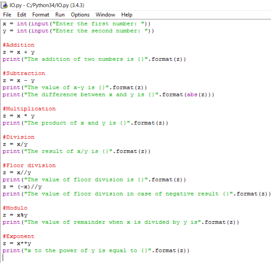The image size is (271, 263).
Task: Click the line z = x/y
Action: pyautogui.click(x=15, y=144)
